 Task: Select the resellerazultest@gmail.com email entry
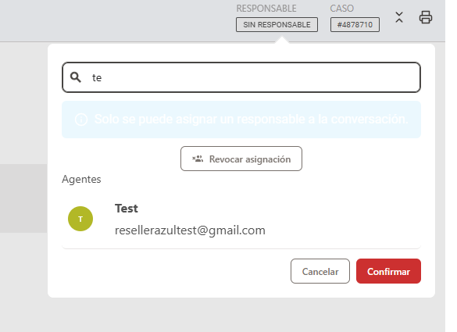tap(190, 230)
